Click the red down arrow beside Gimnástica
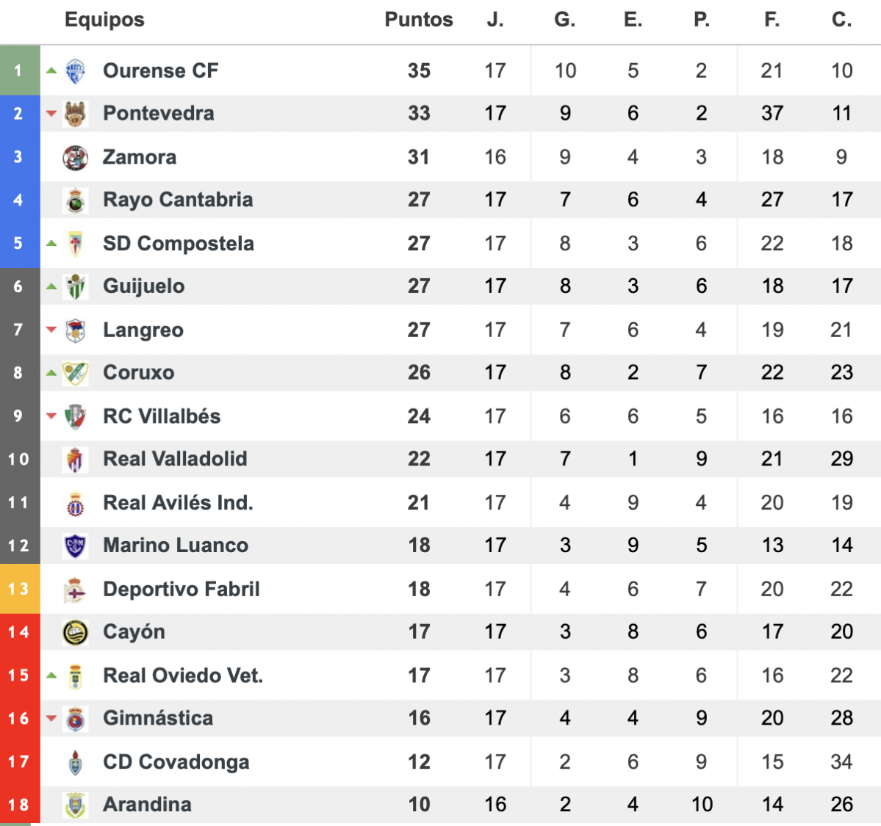 coord(51,718)
